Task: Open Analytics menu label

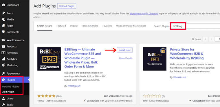Action: [x=12, y=59]
